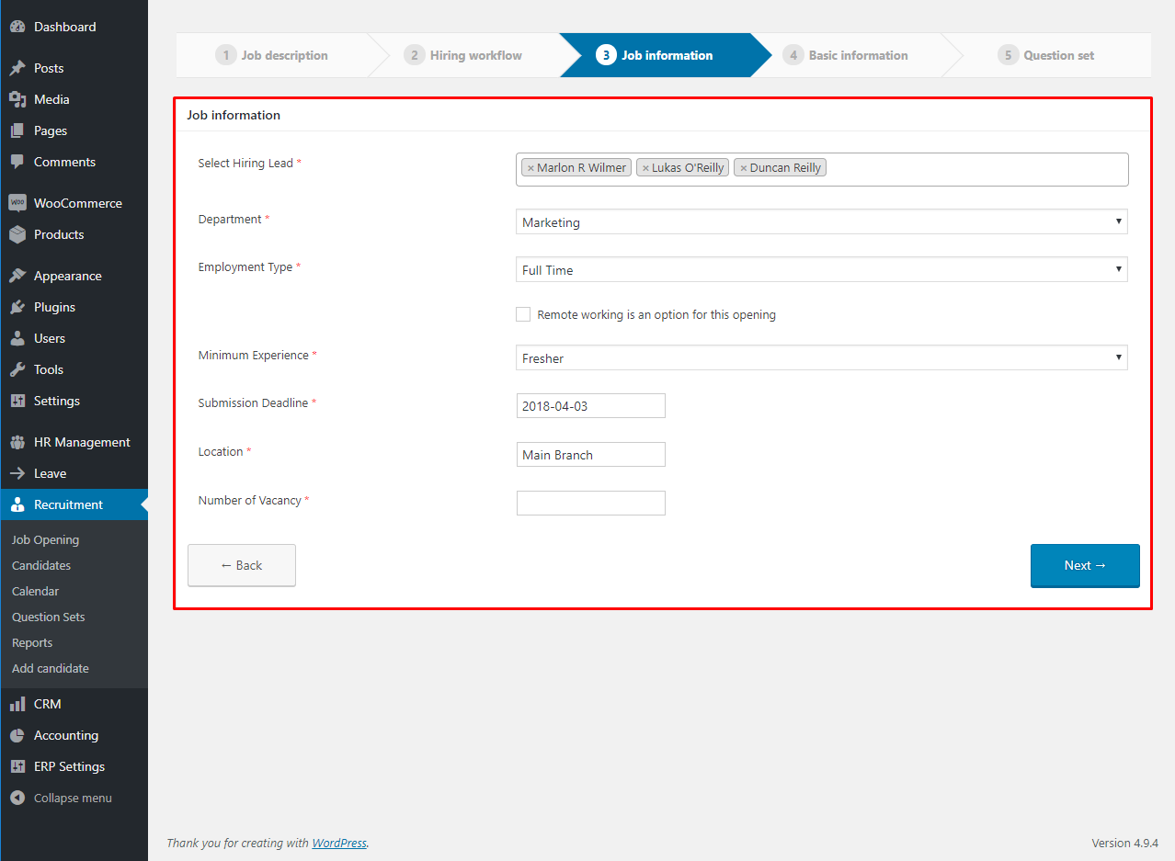Click the Back button

click(242, 565)
